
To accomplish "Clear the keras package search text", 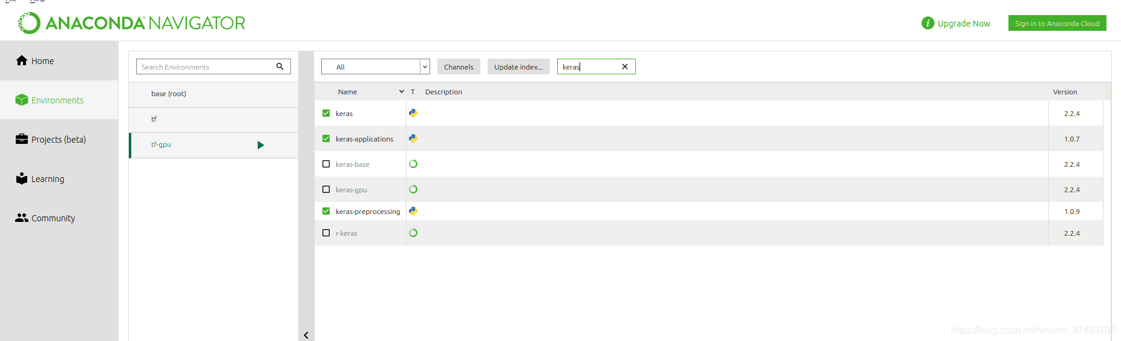I will pos(625,67).
